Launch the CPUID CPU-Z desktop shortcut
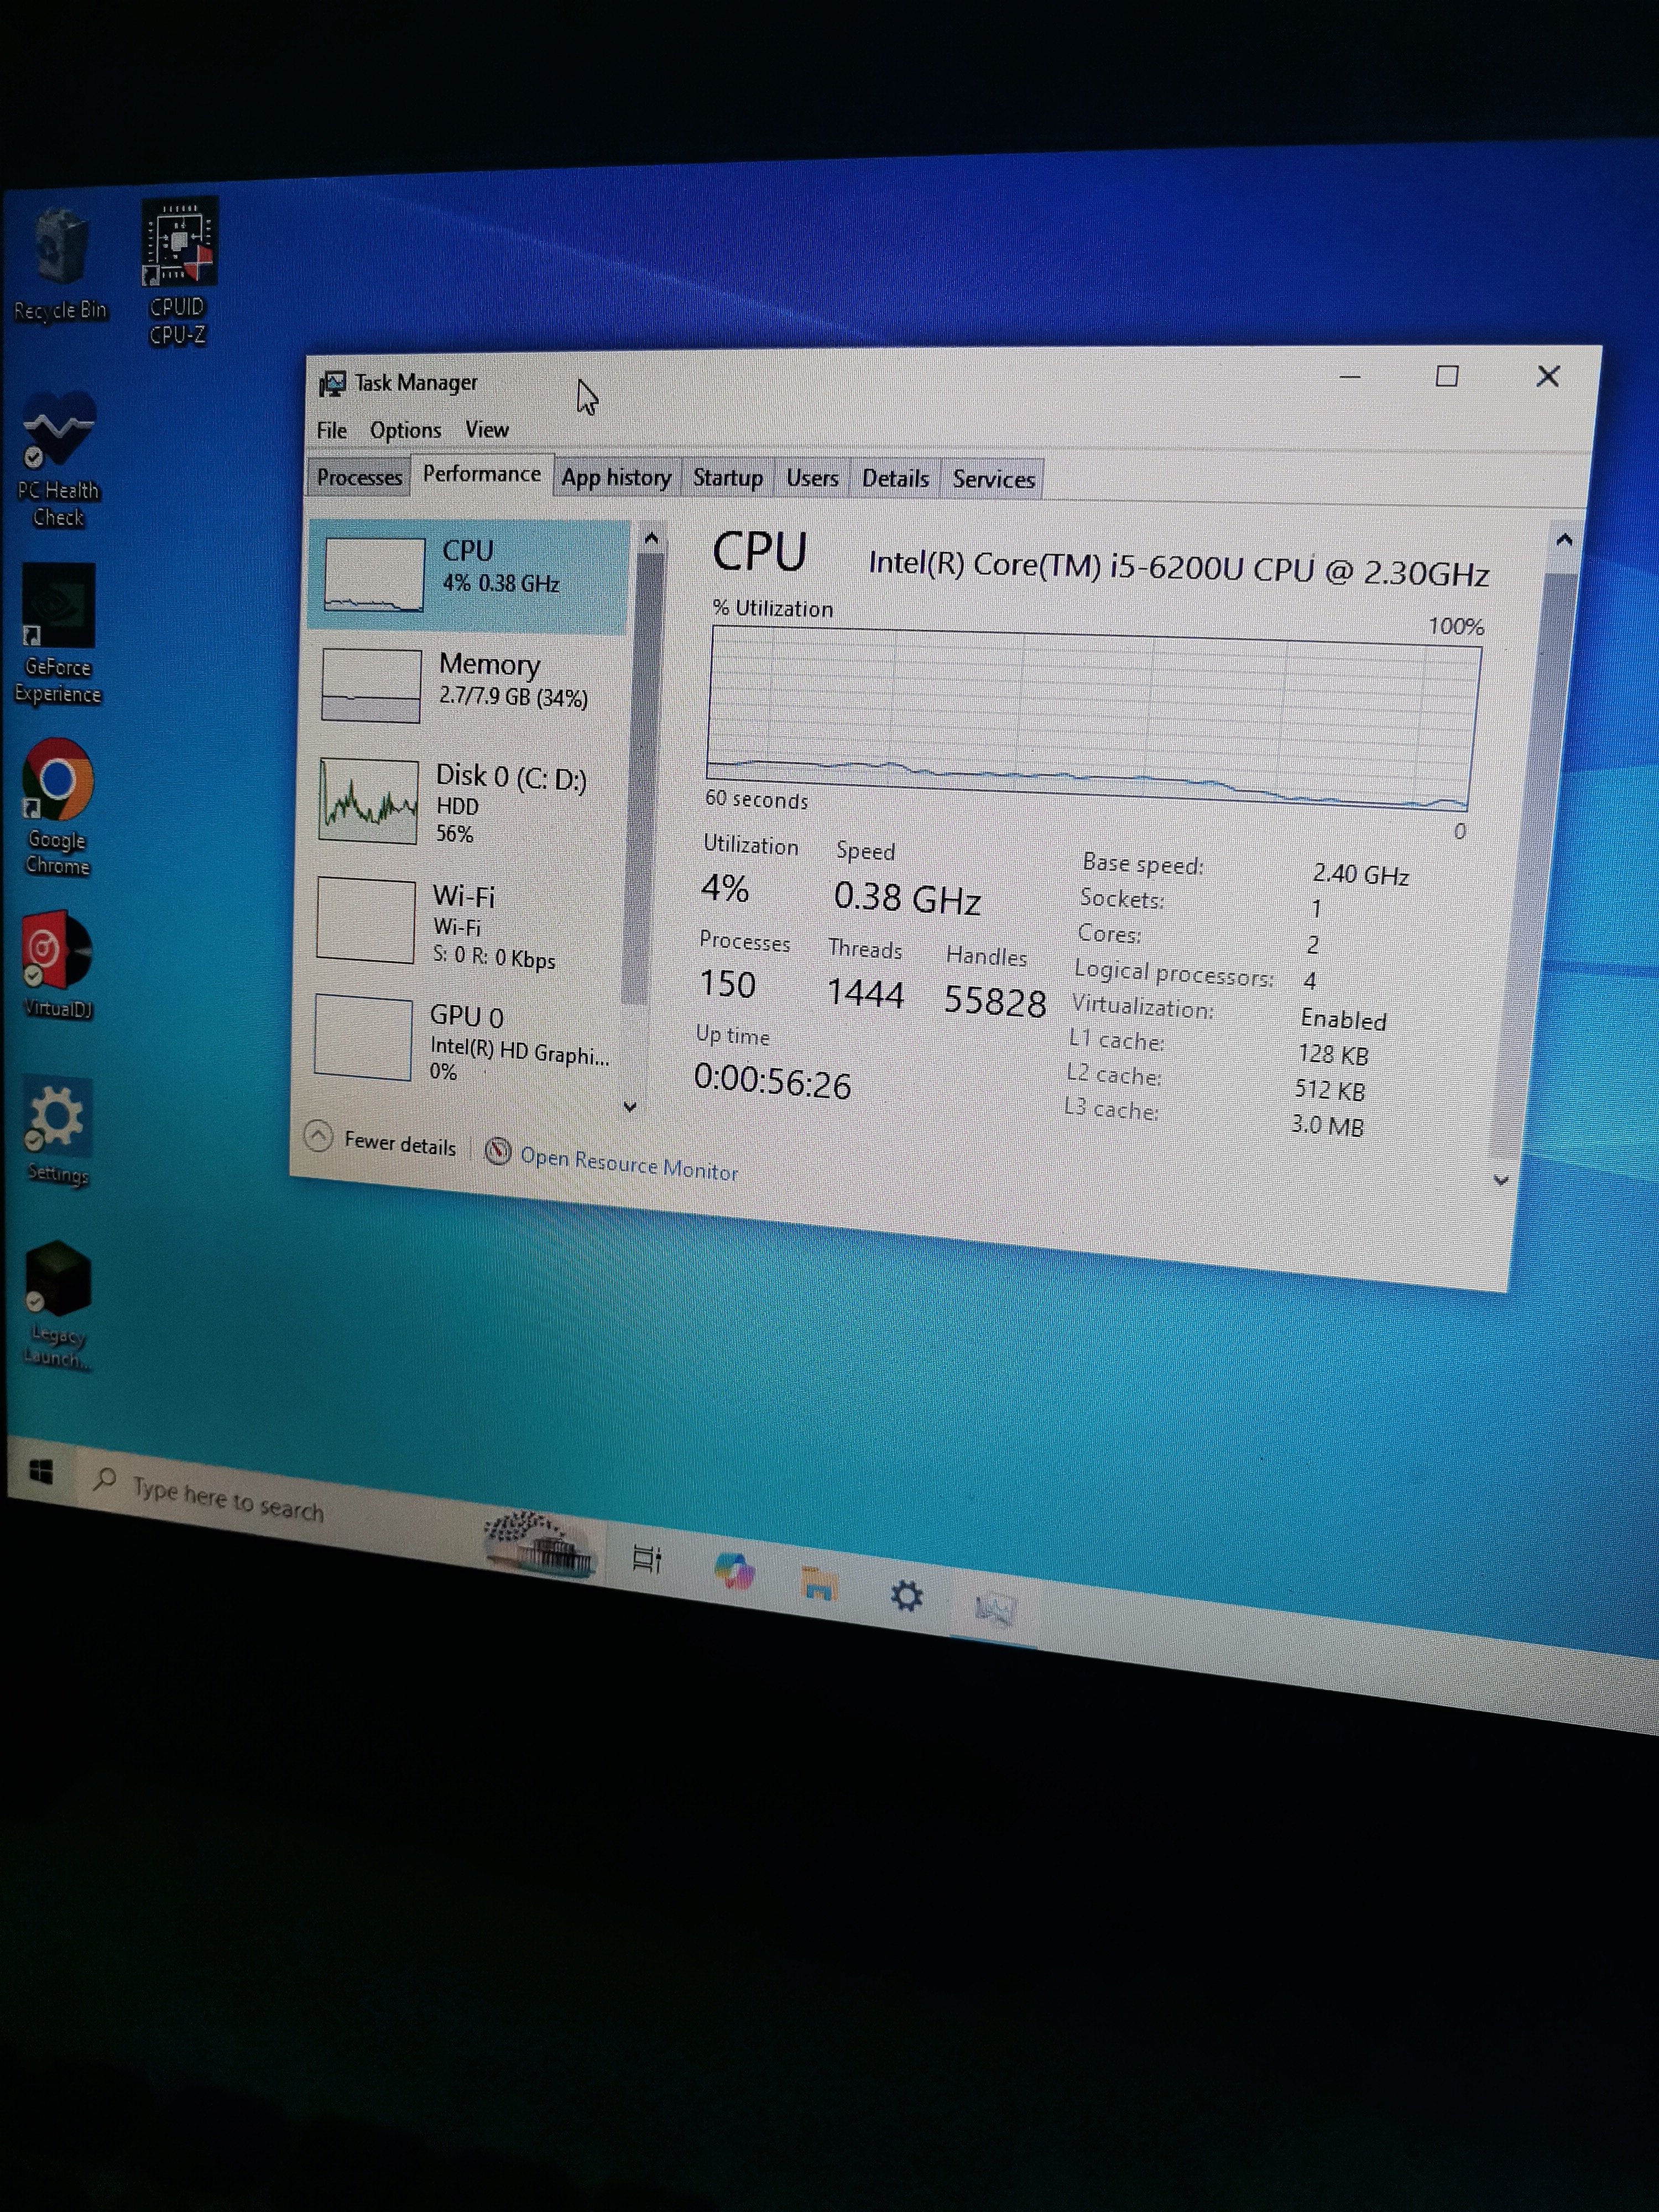The height and width of the screenshot is (2212, 1659). tap(178, 272)
